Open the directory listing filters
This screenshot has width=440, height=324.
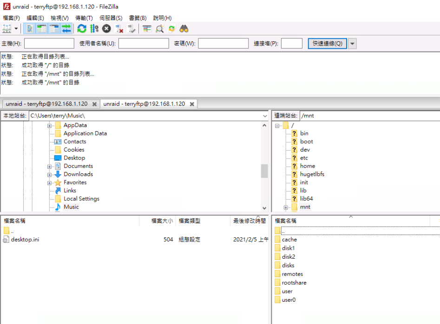pos(148,29)
